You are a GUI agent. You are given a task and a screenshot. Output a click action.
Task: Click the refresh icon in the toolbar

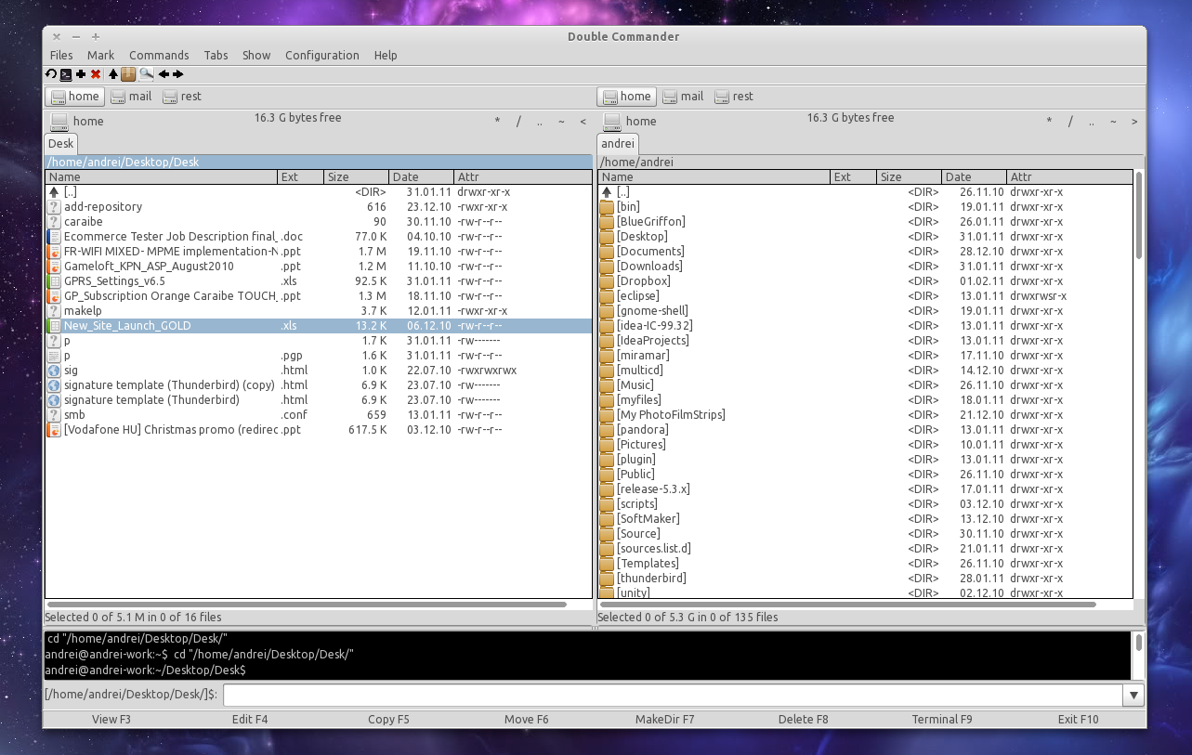tap(51, 74)
